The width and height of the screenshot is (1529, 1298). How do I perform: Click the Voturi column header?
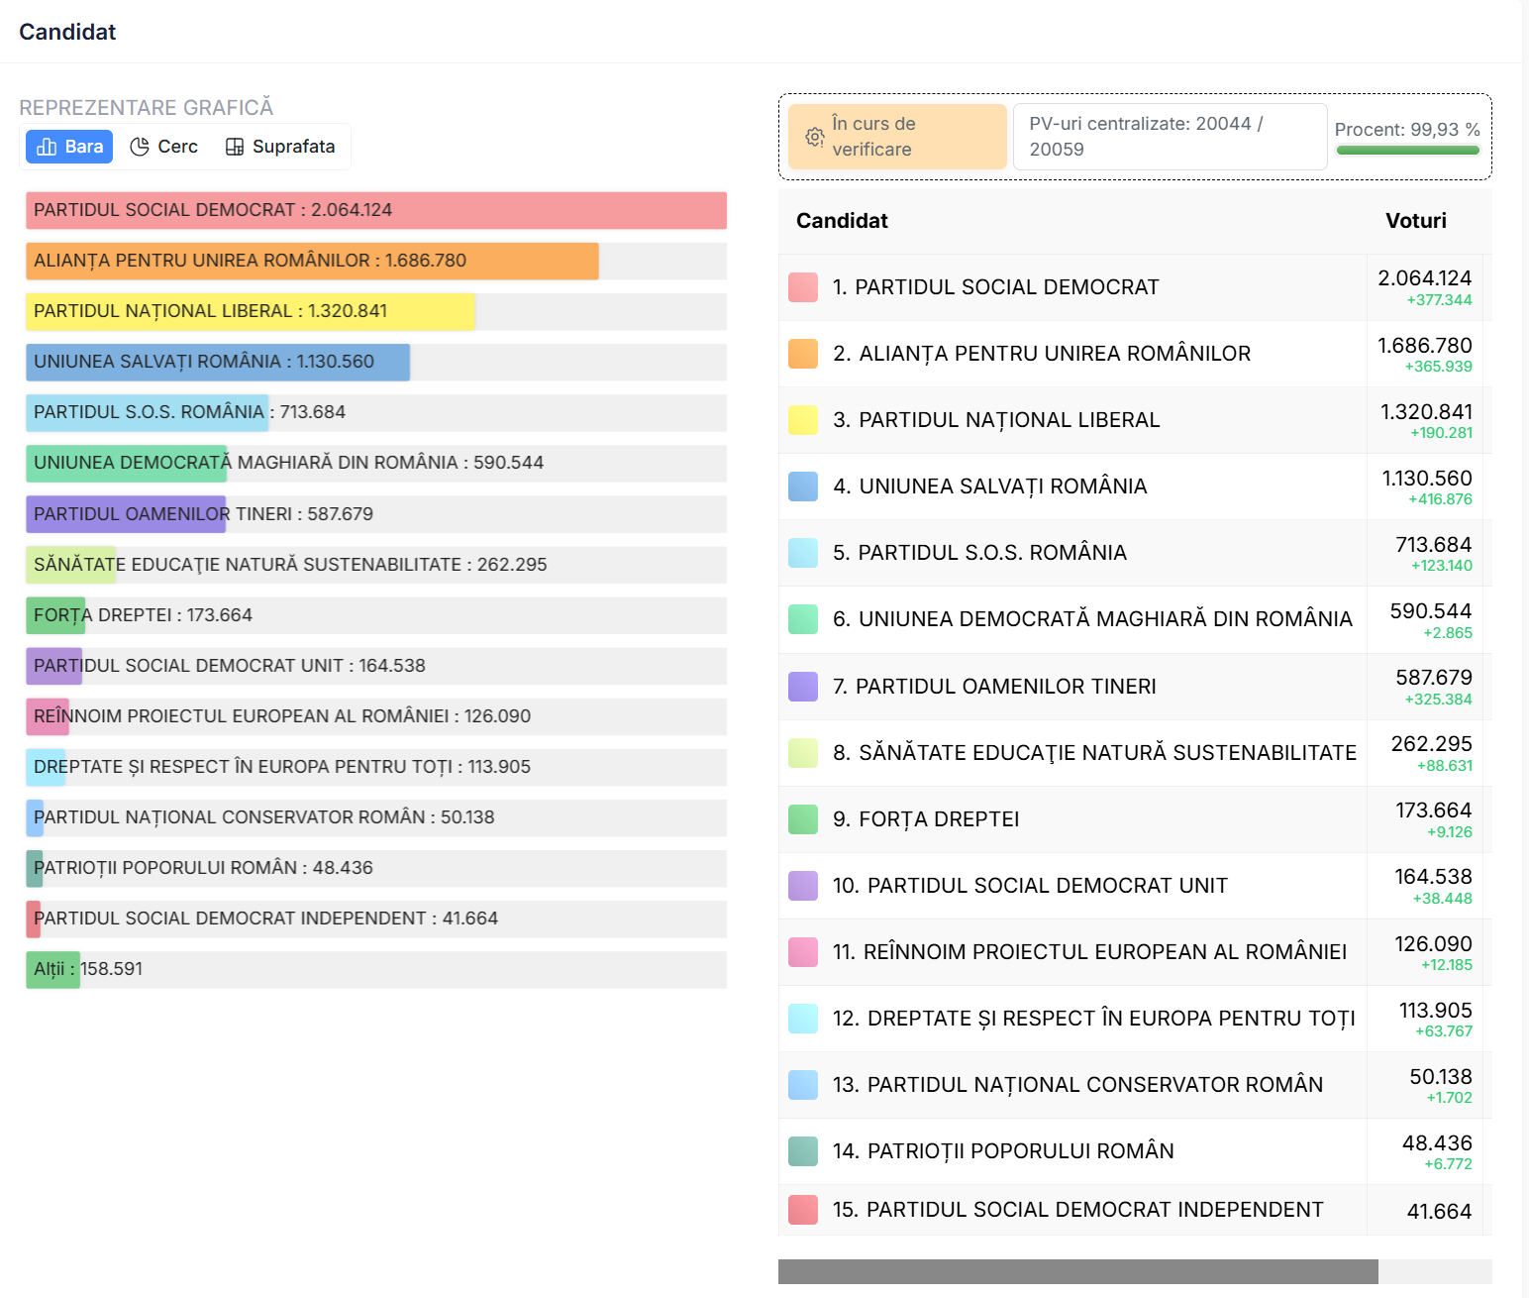pos(1415,221)
